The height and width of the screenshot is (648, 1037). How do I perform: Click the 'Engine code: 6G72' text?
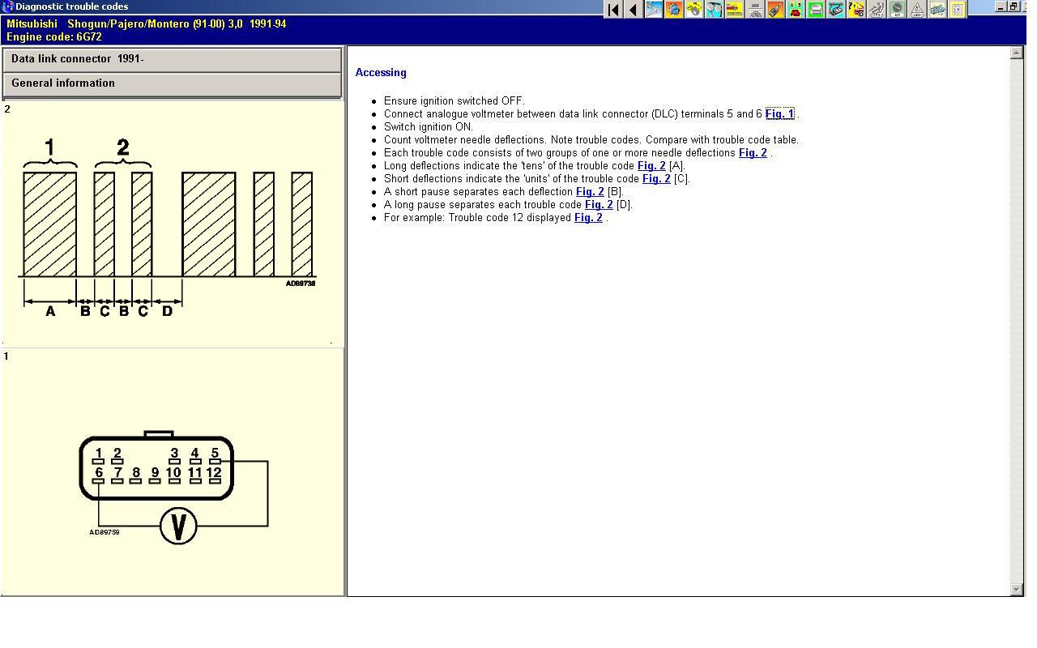coord(54,37)
